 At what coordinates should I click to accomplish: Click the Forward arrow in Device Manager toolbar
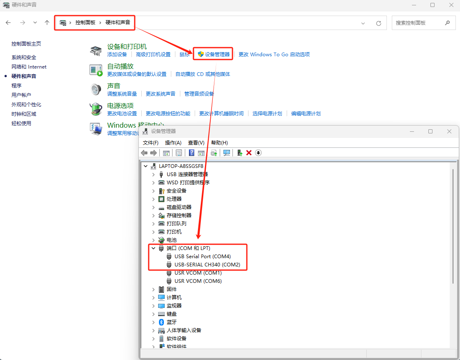(154, 153)
